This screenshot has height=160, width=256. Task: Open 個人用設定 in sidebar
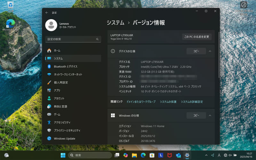pos(73,83)
